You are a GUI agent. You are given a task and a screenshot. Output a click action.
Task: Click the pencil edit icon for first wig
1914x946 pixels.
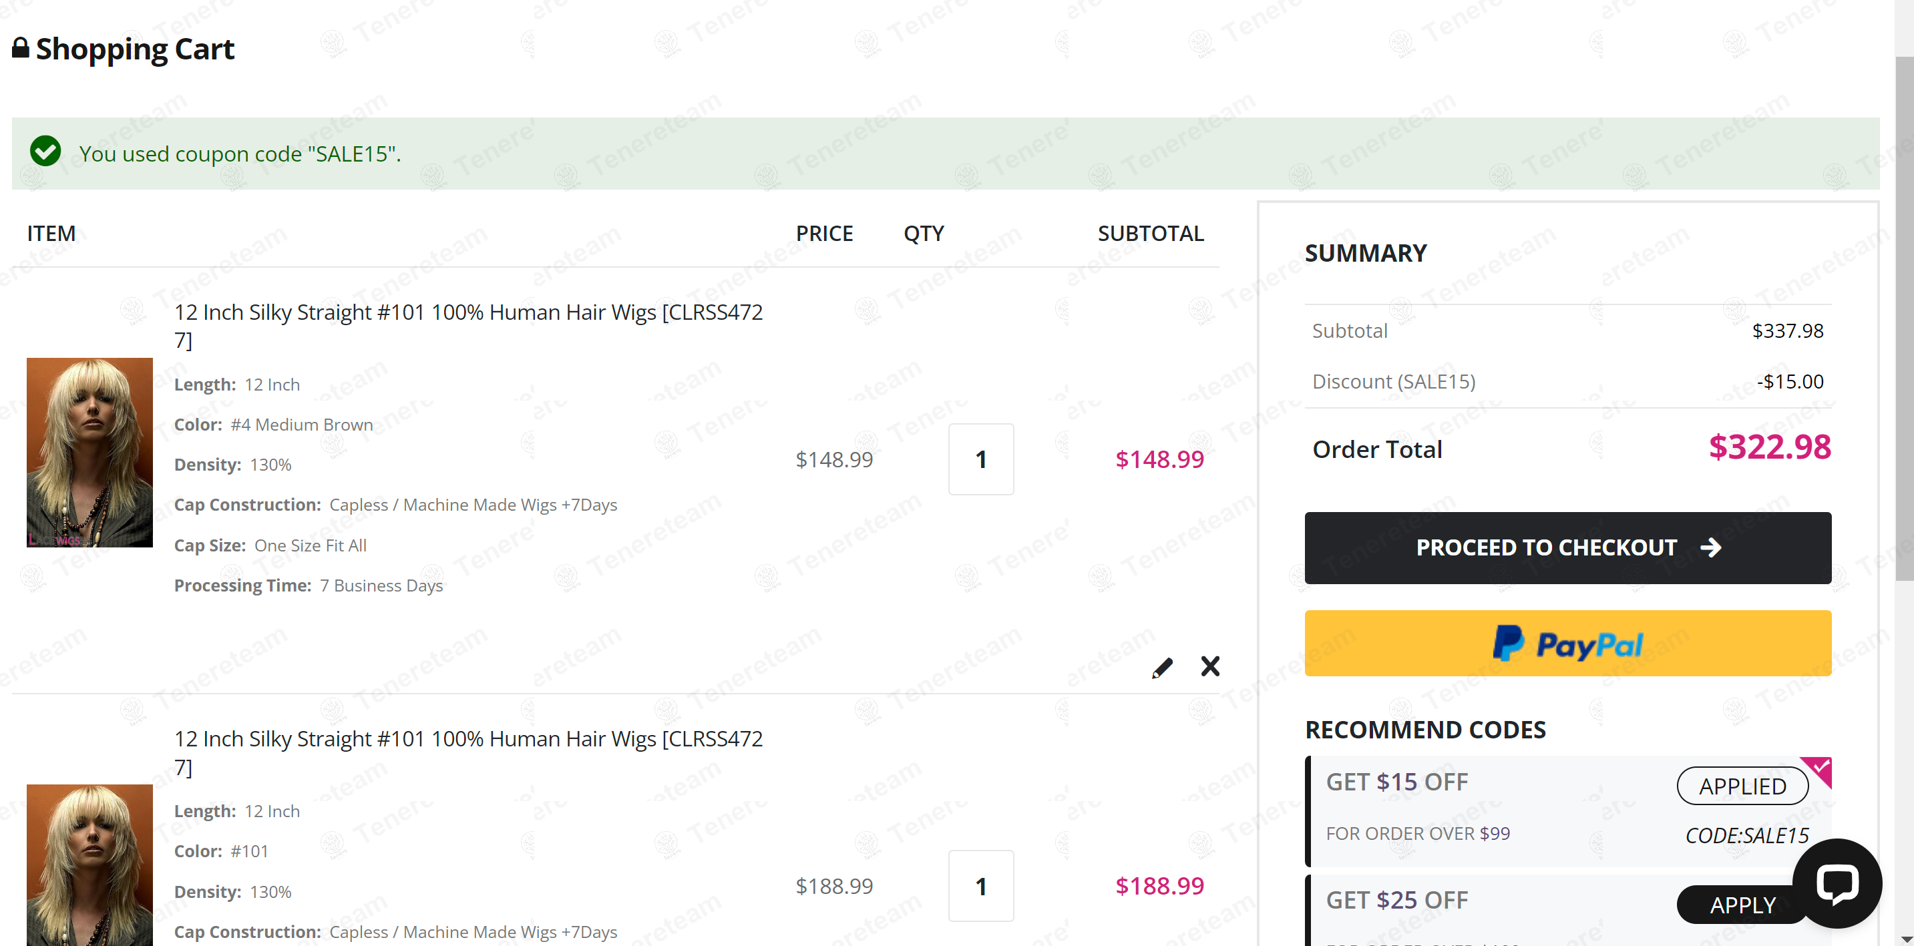tap(1162, 668)
